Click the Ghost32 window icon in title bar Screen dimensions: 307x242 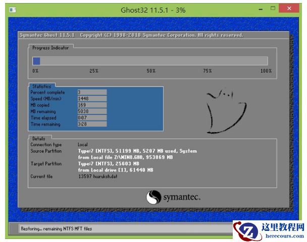pos(13,10)
